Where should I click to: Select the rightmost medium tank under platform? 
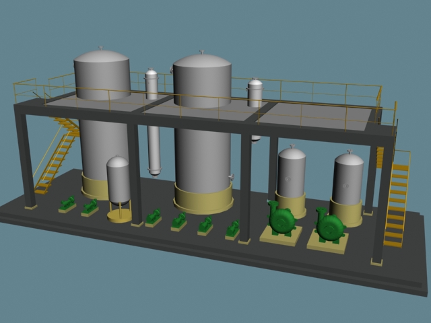(348, 188)
